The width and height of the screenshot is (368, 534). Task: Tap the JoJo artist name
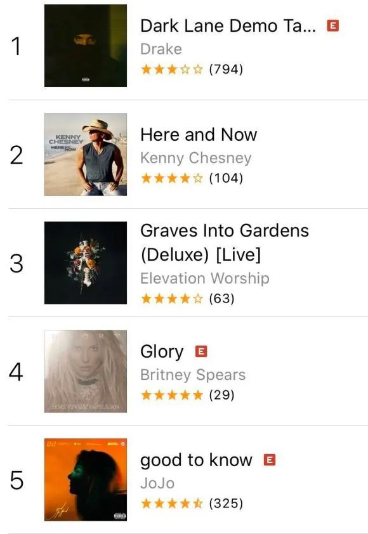pyautogui.click(x=157, y=483)
